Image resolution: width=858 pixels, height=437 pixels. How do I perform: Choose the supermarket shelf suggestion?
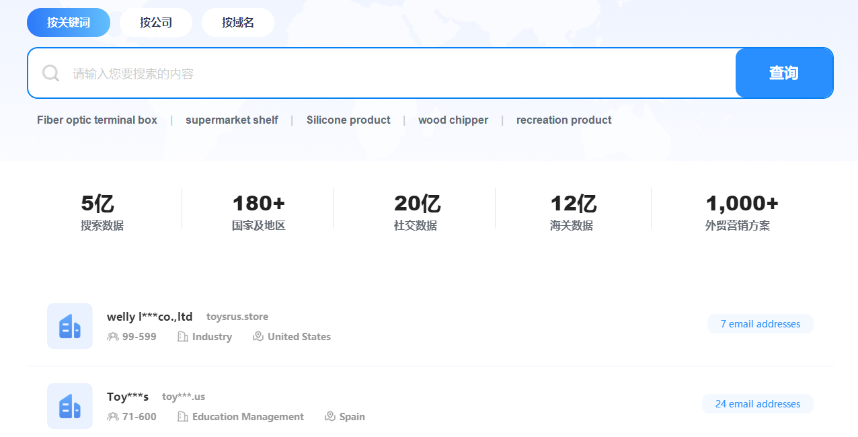point(232,120)
